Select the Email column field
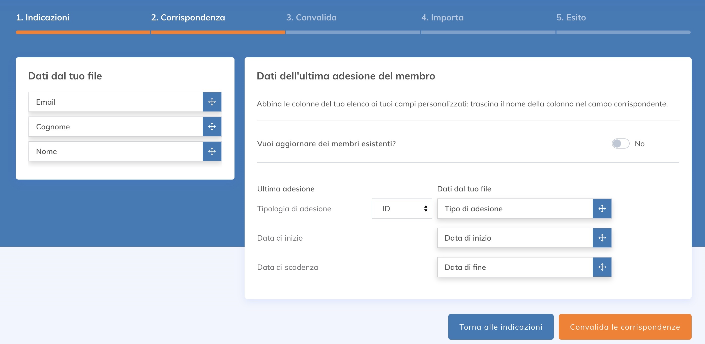 (x=115, y=102)
